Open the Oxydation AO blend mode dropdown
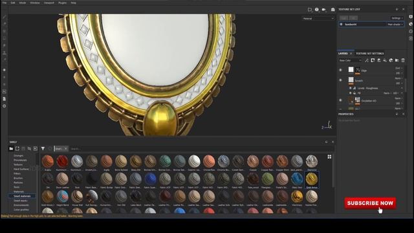 (398, 98)
